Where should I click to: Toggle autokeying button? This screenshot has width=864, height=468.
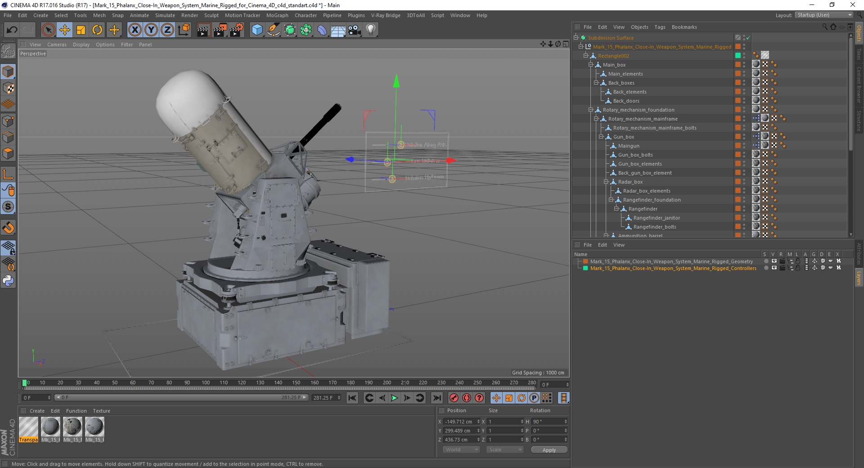467,398
